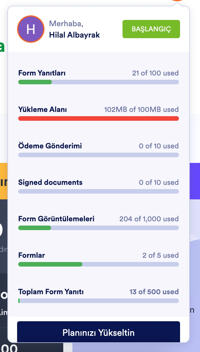This screenshot has height=352, width=200.
Task: Open the orange notification indicator at top
Action: pyautogui.click(x=177, y=1)
